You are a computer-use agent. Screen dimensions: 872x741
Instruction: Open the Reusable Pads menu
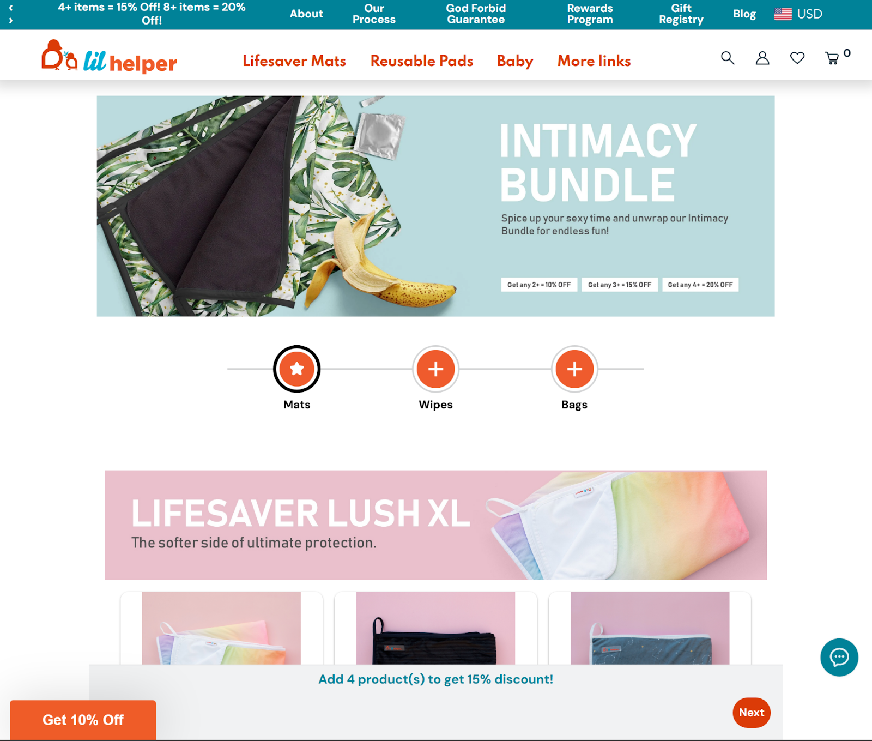(x=422, y=61)
